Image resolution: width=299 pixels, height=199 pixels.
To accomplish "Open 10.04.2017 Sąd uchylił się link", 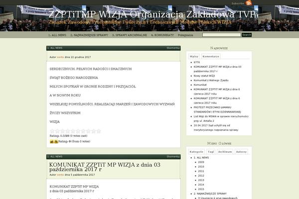I will point(216,127).
